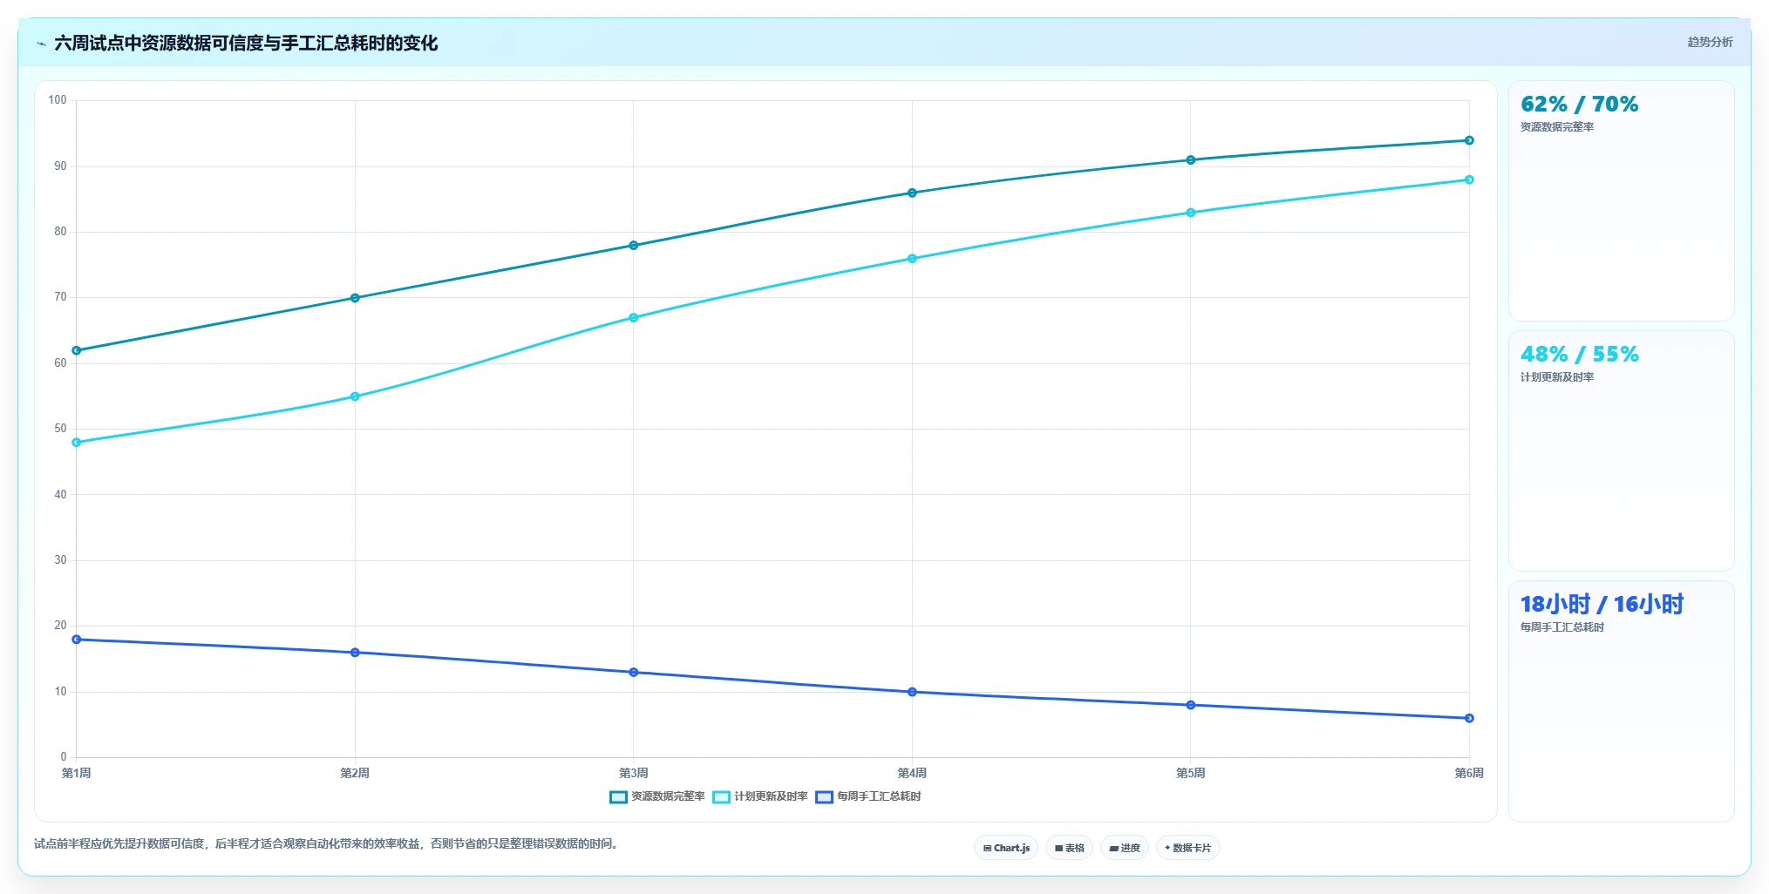The height and width of the screenshot is (894, 1769).
Task: Click the 0 y-axis tick label
Action: pyautogui.click(x=64, y=757)
